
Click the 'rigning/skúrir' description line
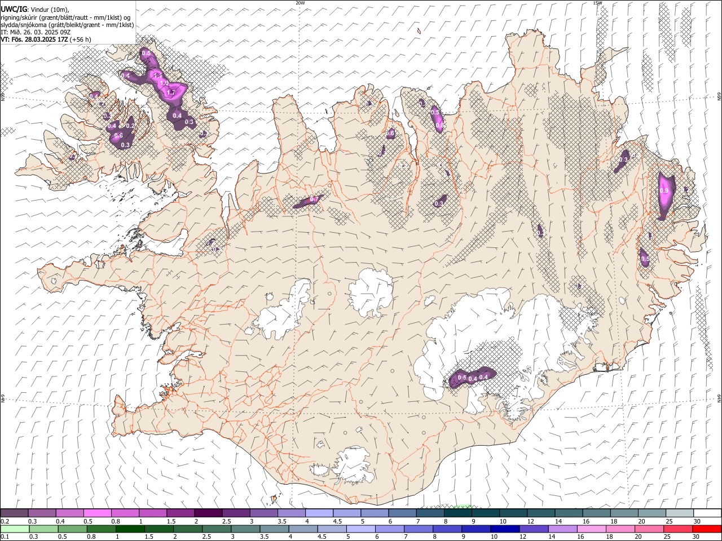pyautogui.click(x=65, y=17)
